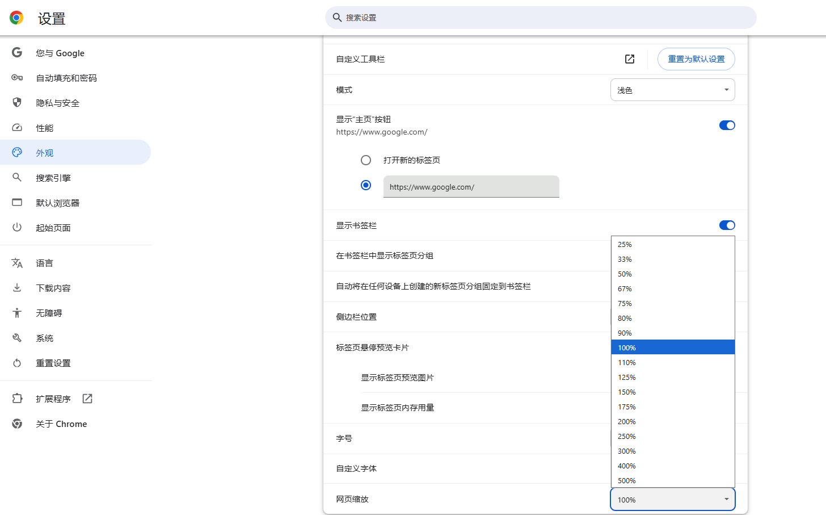Choose 67% zoom option
This screenshot has height=515, width=826.
[x=673, y=288]
